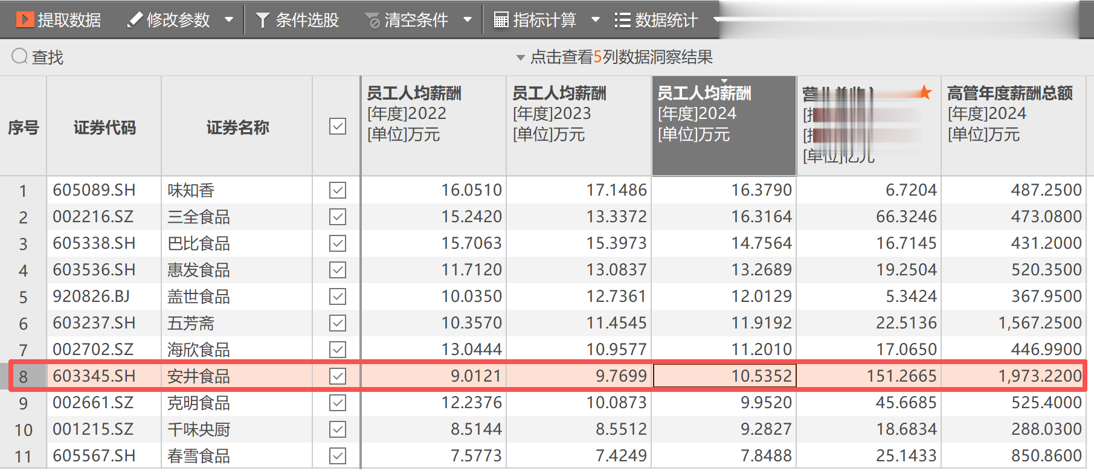Viewport: 1094px width, 474px height.
Task: Click the cell value 16.0510
Action: coord(471,190)
